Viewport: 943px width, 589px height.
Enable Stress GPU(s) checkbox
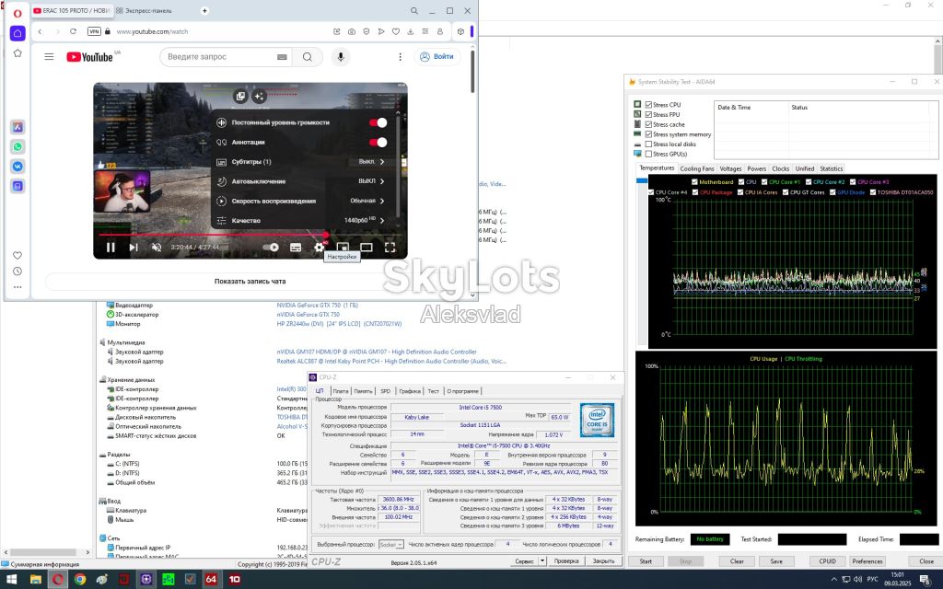[x=648, y=154]
